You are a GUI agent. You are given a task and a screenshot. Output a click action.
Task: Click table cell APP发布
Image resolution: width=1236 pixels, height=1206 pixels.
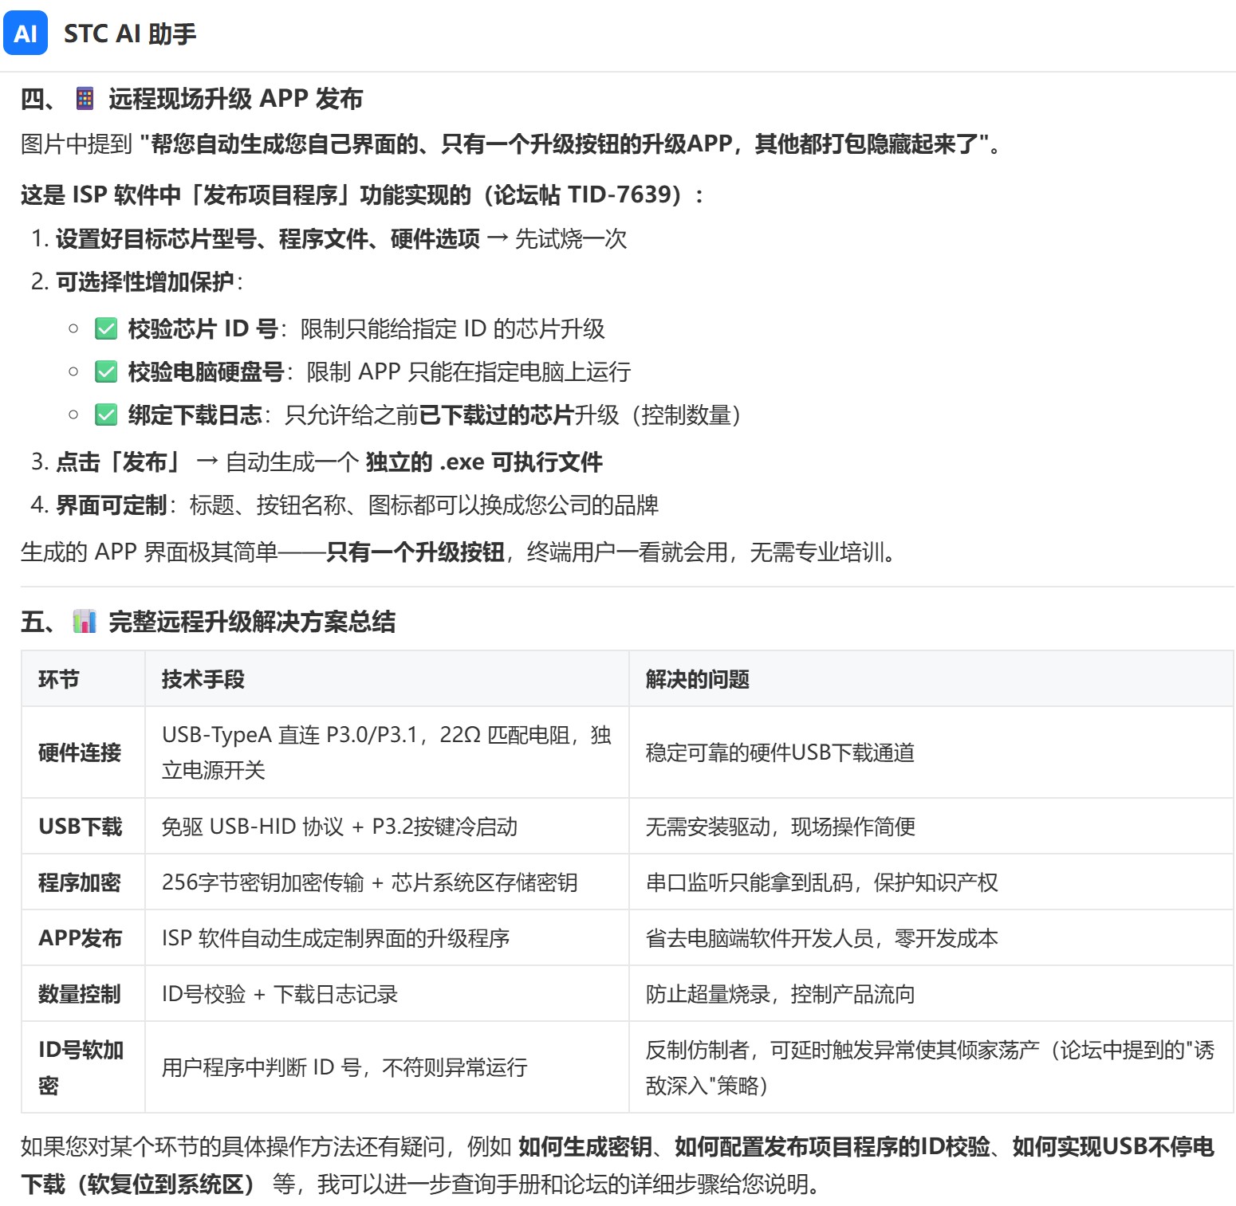pos(81,938)
